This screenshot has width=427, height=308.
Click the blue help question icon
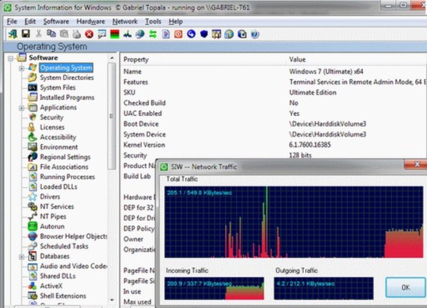(255, 34)
